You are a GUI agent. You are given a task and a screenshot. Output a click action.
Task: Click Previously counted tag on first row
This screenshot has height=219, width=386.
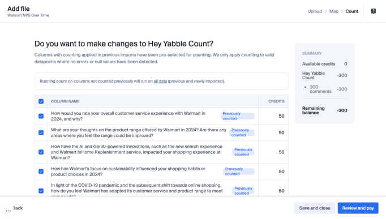click(237, 116)
